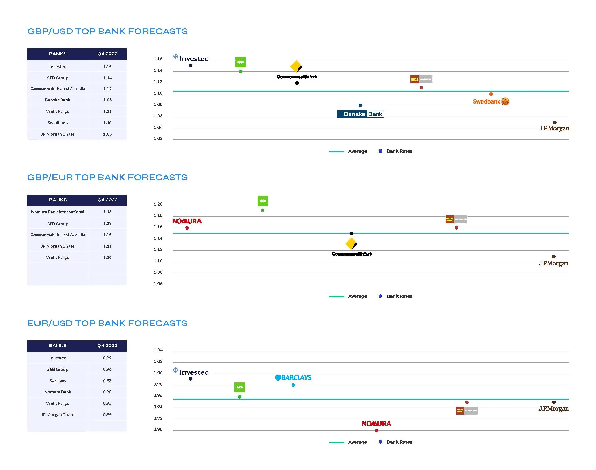Click the Swedbank orange data point
596x470 pixels.
pyautogui.click(x=491, y=94)
